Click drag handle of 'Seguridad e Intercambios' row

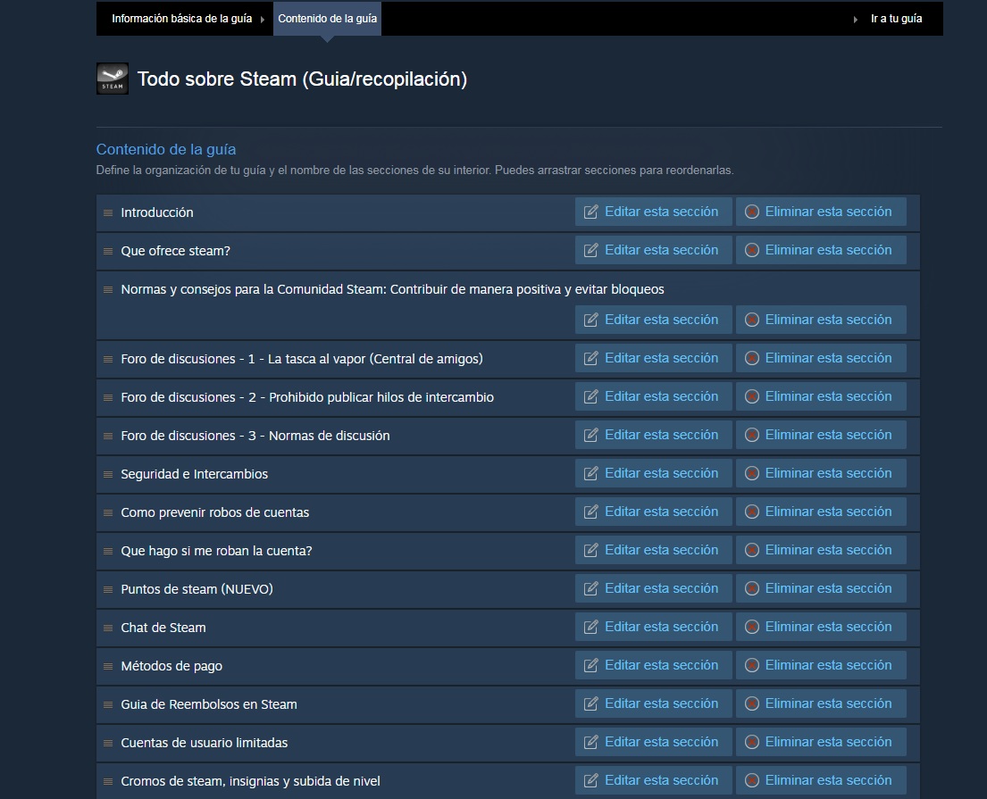pos(108,474)
